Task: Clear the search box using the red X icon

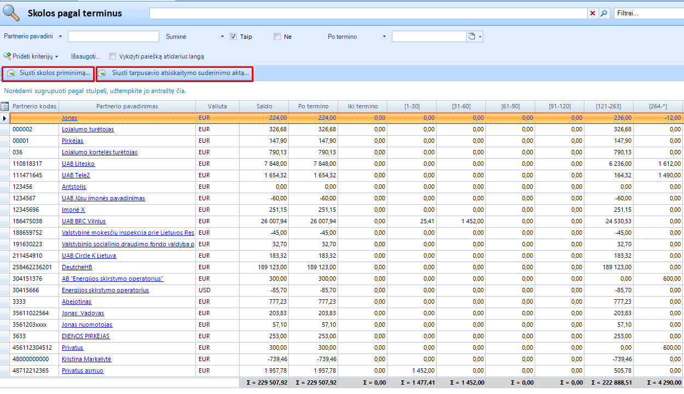Action: click(593, 13)
